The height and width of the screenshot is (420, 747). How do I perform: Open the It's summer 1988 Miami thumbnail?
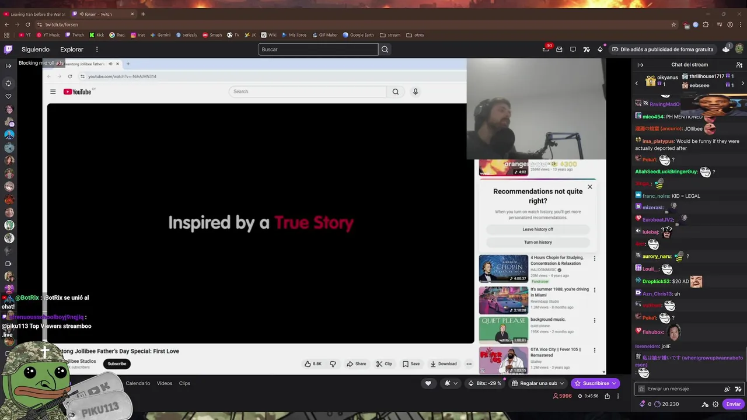pyautogui.click(x=503, y=300)
